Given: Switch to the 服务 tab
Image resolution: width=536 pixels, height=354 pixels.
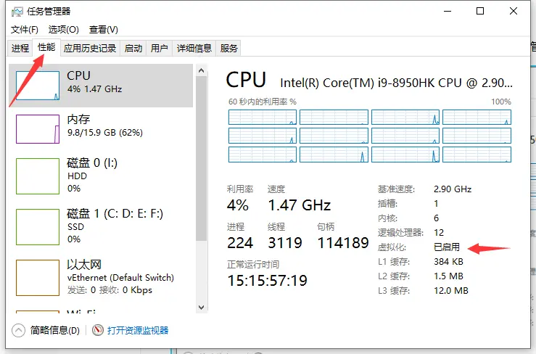Looking at the screenshot, I should coord(229,49).
